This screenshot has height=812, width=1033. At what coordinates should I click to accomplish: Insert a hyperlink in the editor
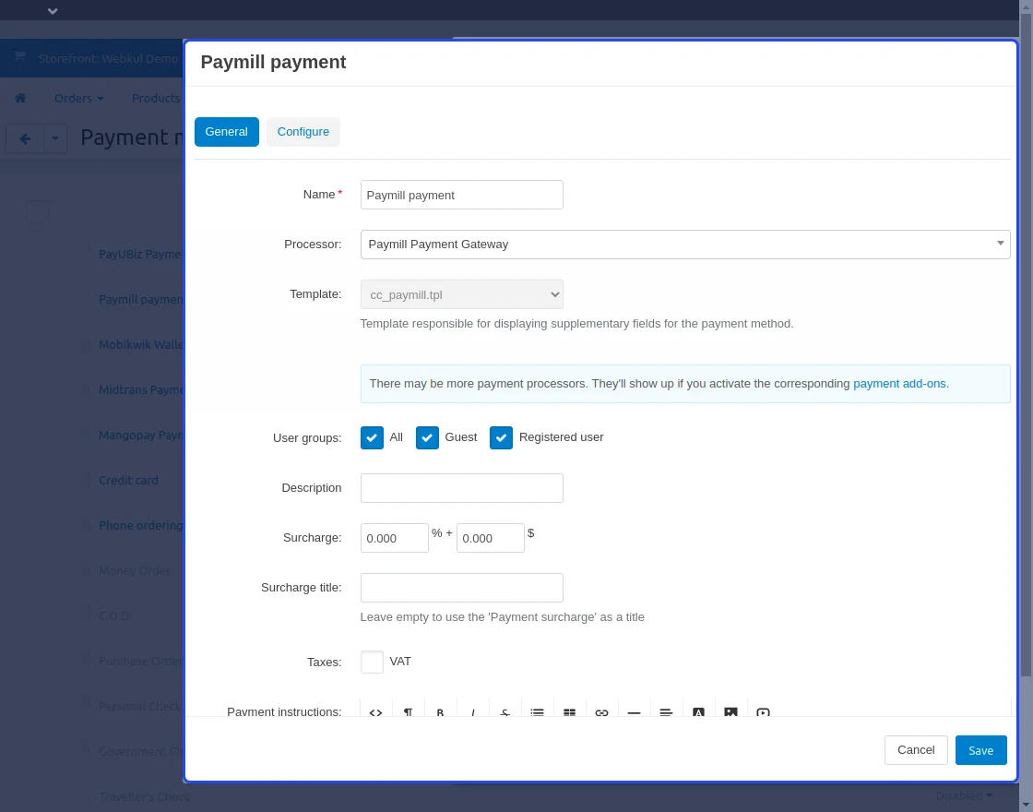point(601,711)
